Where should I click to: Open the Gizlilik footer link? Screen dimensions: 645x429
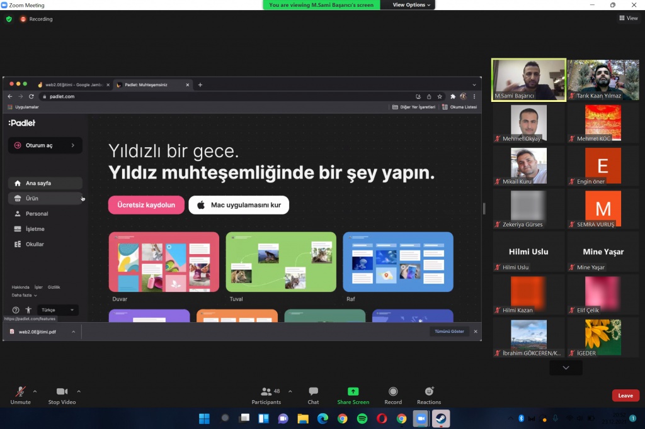[54, 287]
